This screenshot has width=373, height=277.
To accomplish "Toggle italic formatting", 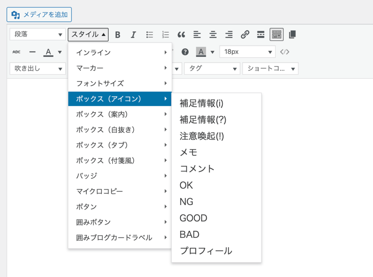I will 133,35.
